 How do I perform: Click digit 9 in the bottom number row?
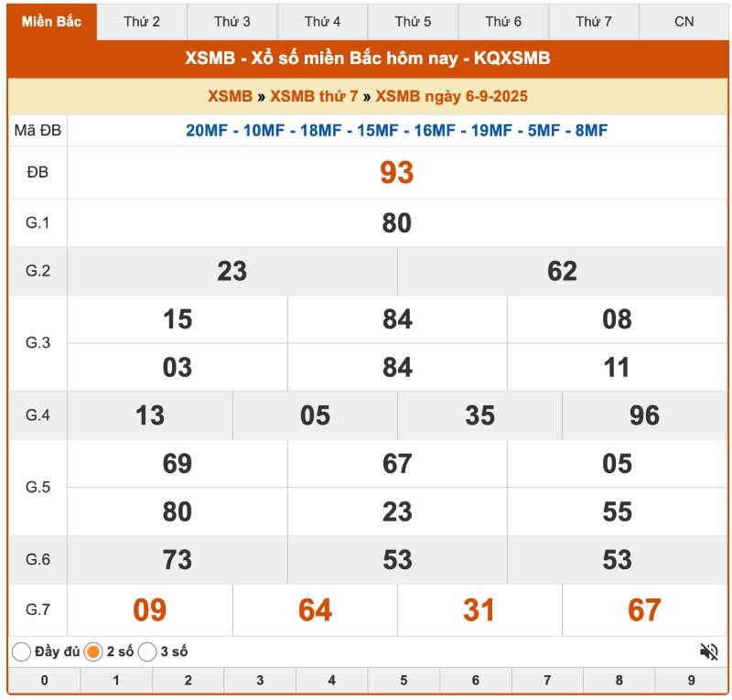pyautogui.click(x=691, y=681)
